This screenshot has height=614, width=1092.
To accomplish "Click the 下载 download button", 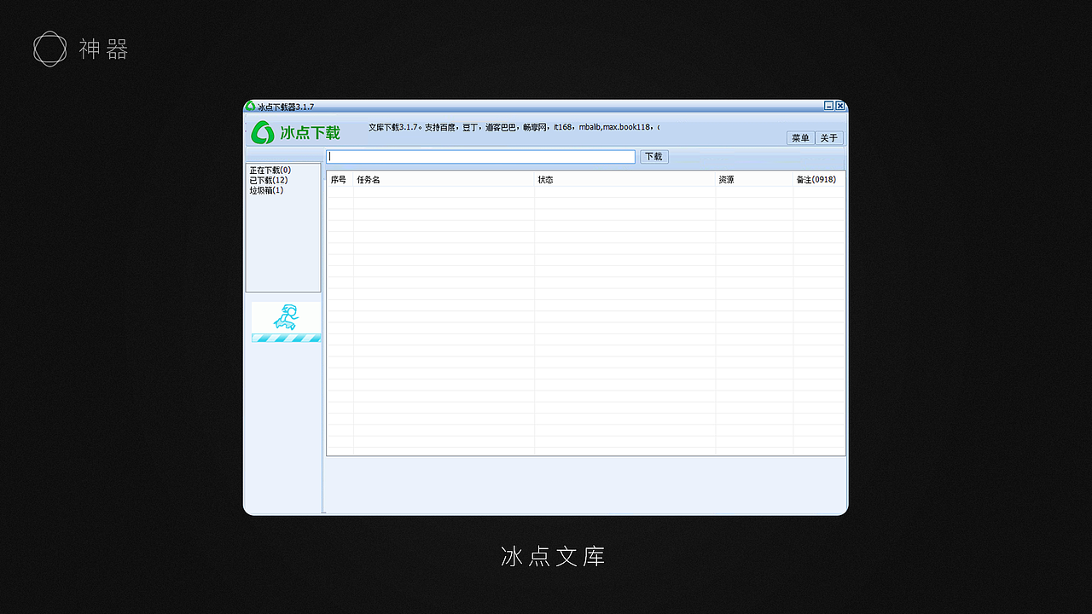I will point(653,157).
